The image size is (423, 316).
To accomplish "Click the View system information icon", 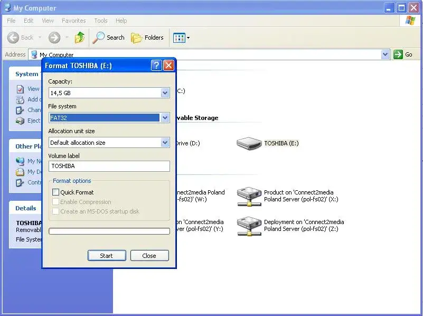I will 20,89.
